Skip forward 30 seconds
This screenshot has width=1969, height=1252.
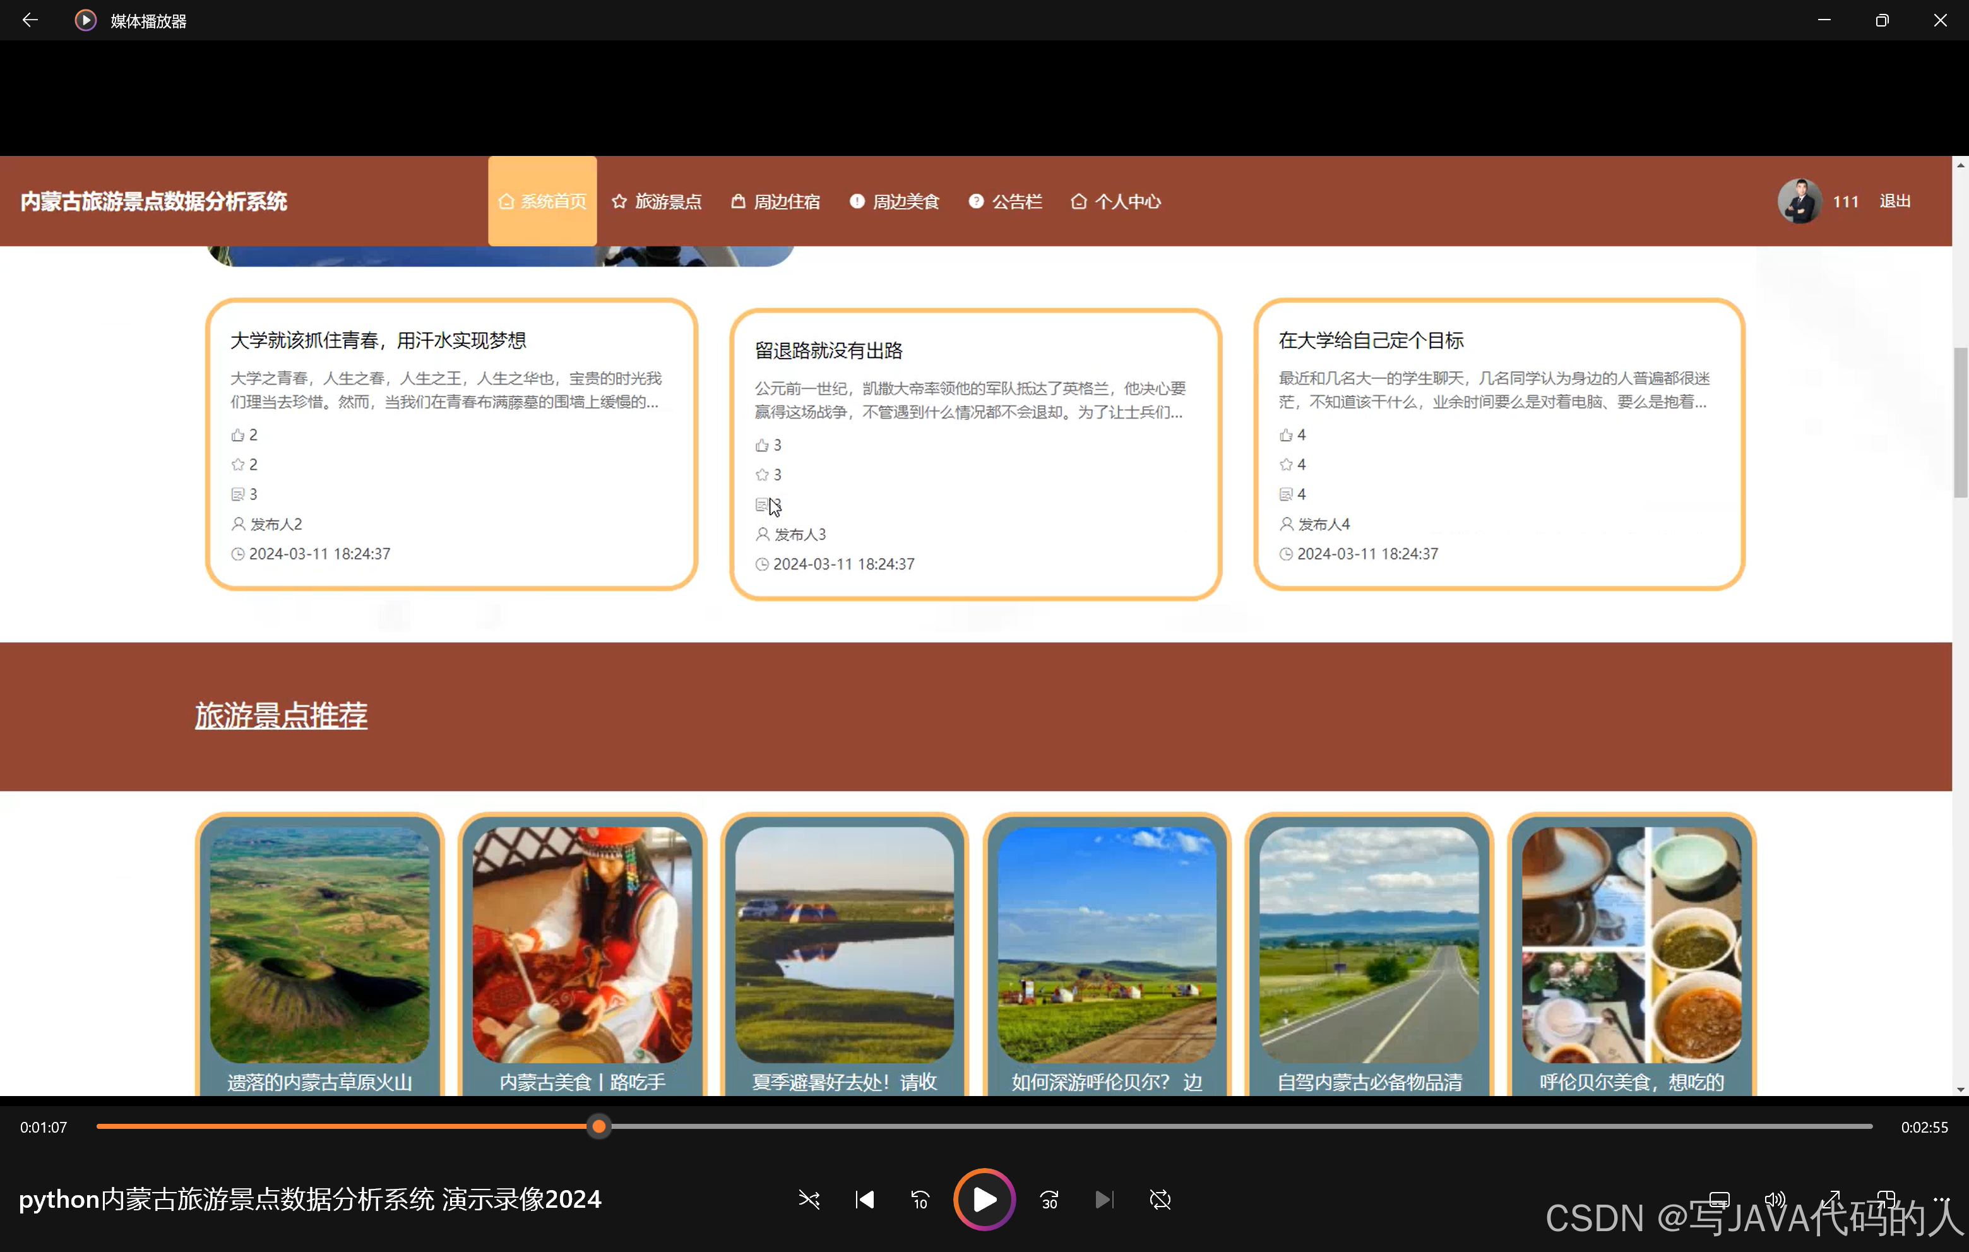(x=1049, y=1200)
